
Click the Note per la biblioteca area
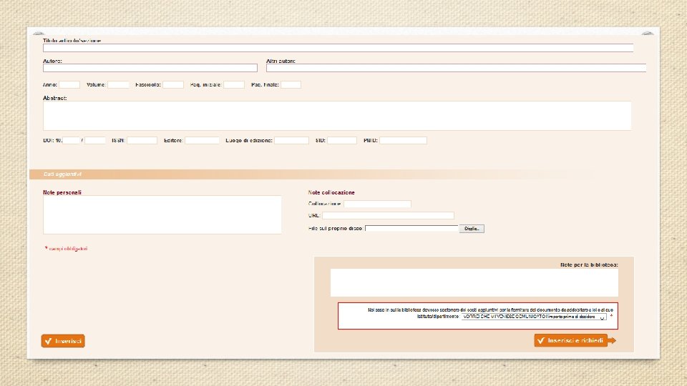click(474, 283)
